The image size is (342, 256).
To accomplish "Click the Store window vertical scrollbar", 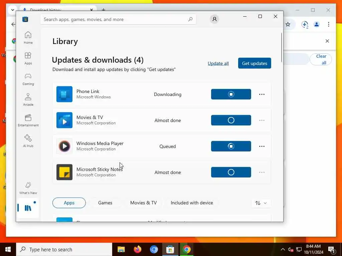I will 282,47.
